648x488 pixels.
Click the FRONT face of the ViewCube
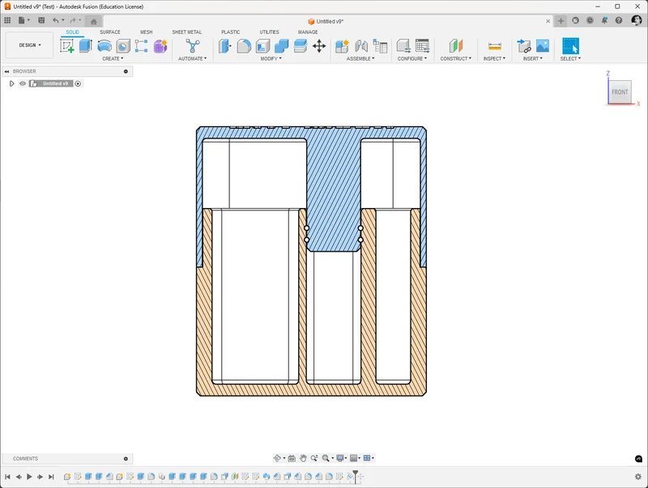[620, 92]
